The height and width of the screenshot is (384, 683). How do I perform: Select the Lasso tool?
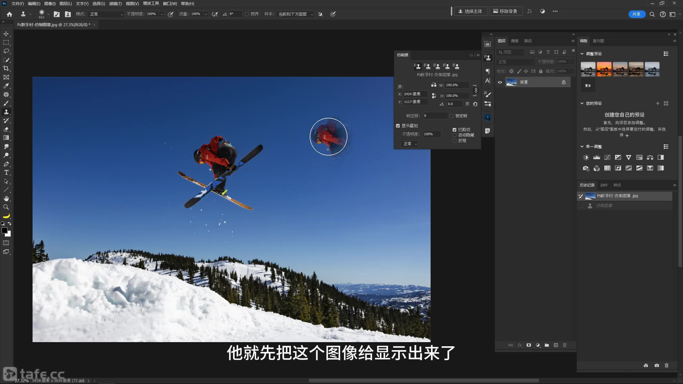tap(6, 51)
